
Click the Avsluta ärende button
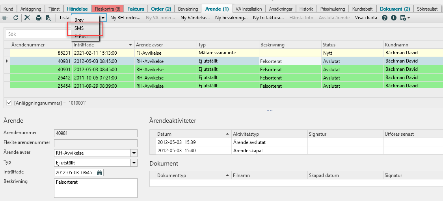click(x=334, y=18)
